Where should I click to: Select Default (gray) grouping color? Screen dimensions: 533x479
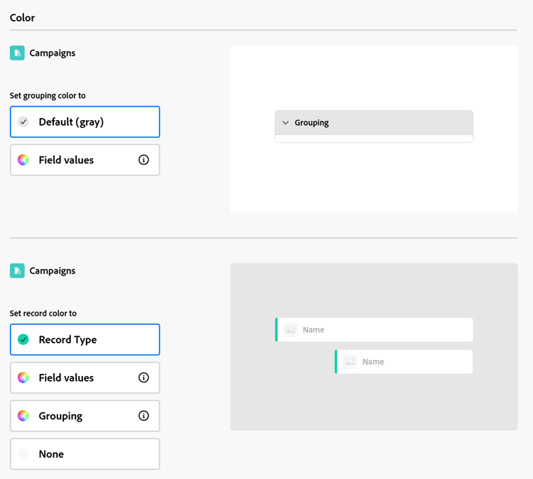coord(85,122)
